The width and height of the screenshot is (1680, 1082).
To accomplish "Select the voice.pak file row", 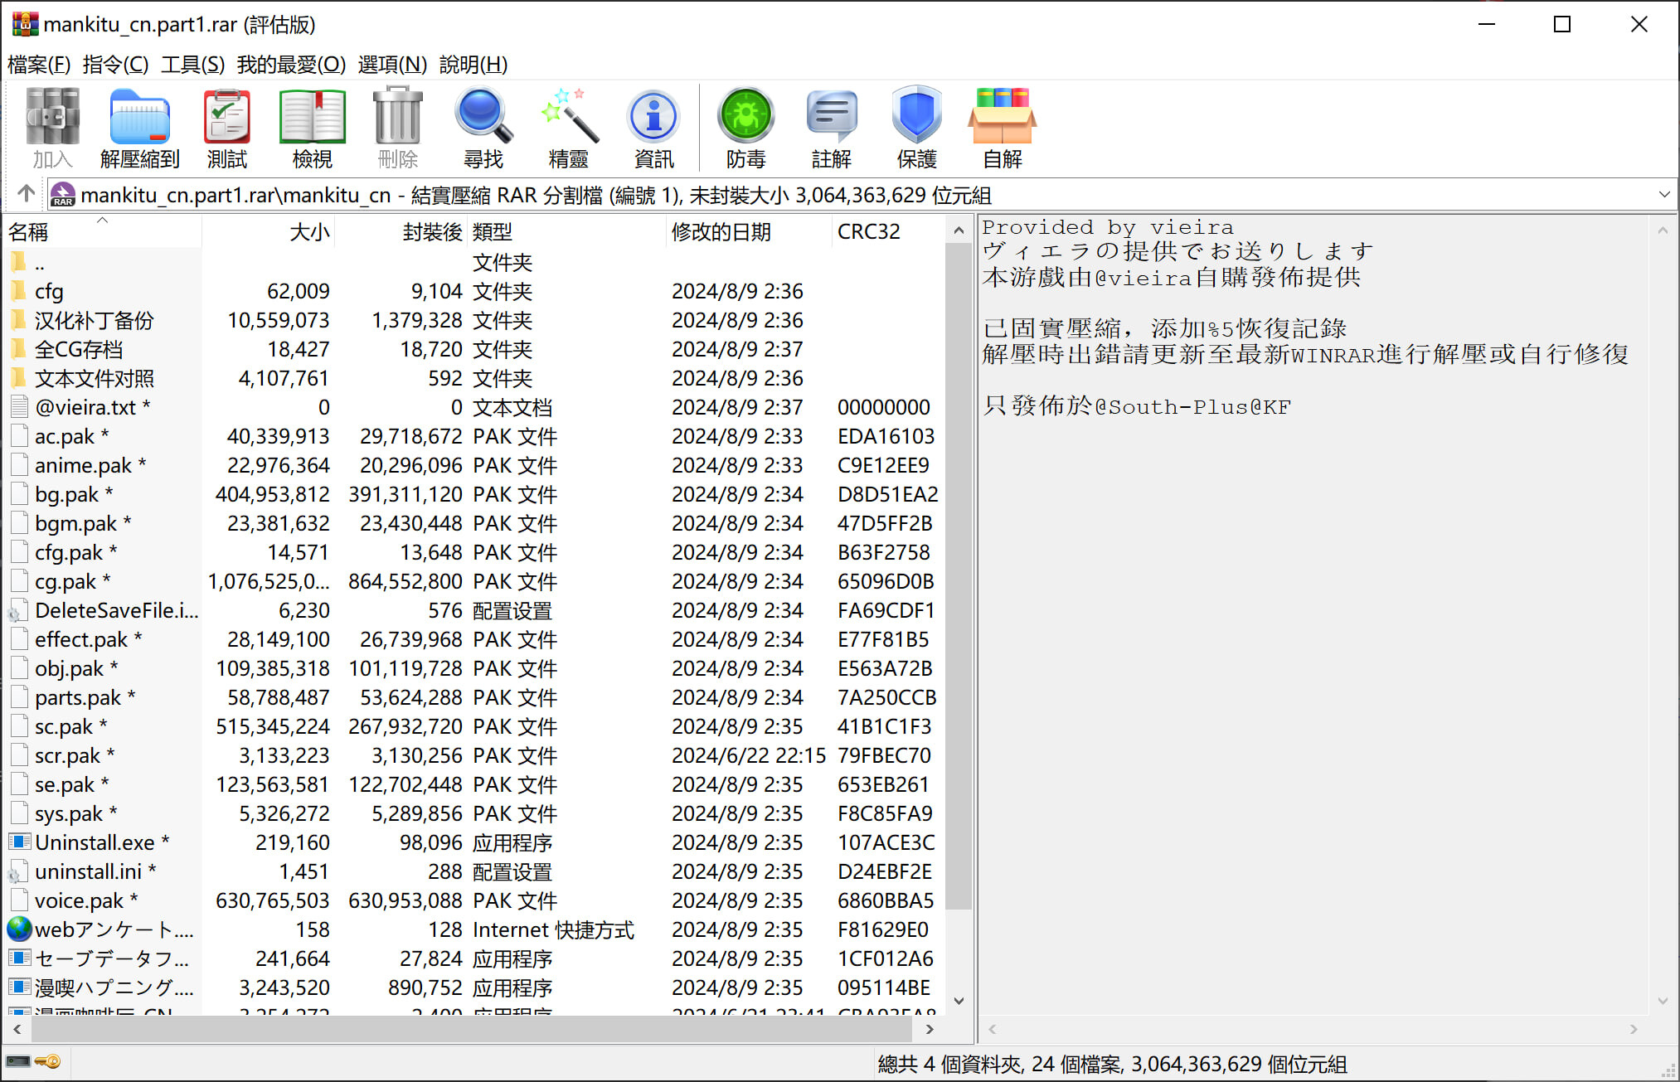I will (x=79, y=900).
